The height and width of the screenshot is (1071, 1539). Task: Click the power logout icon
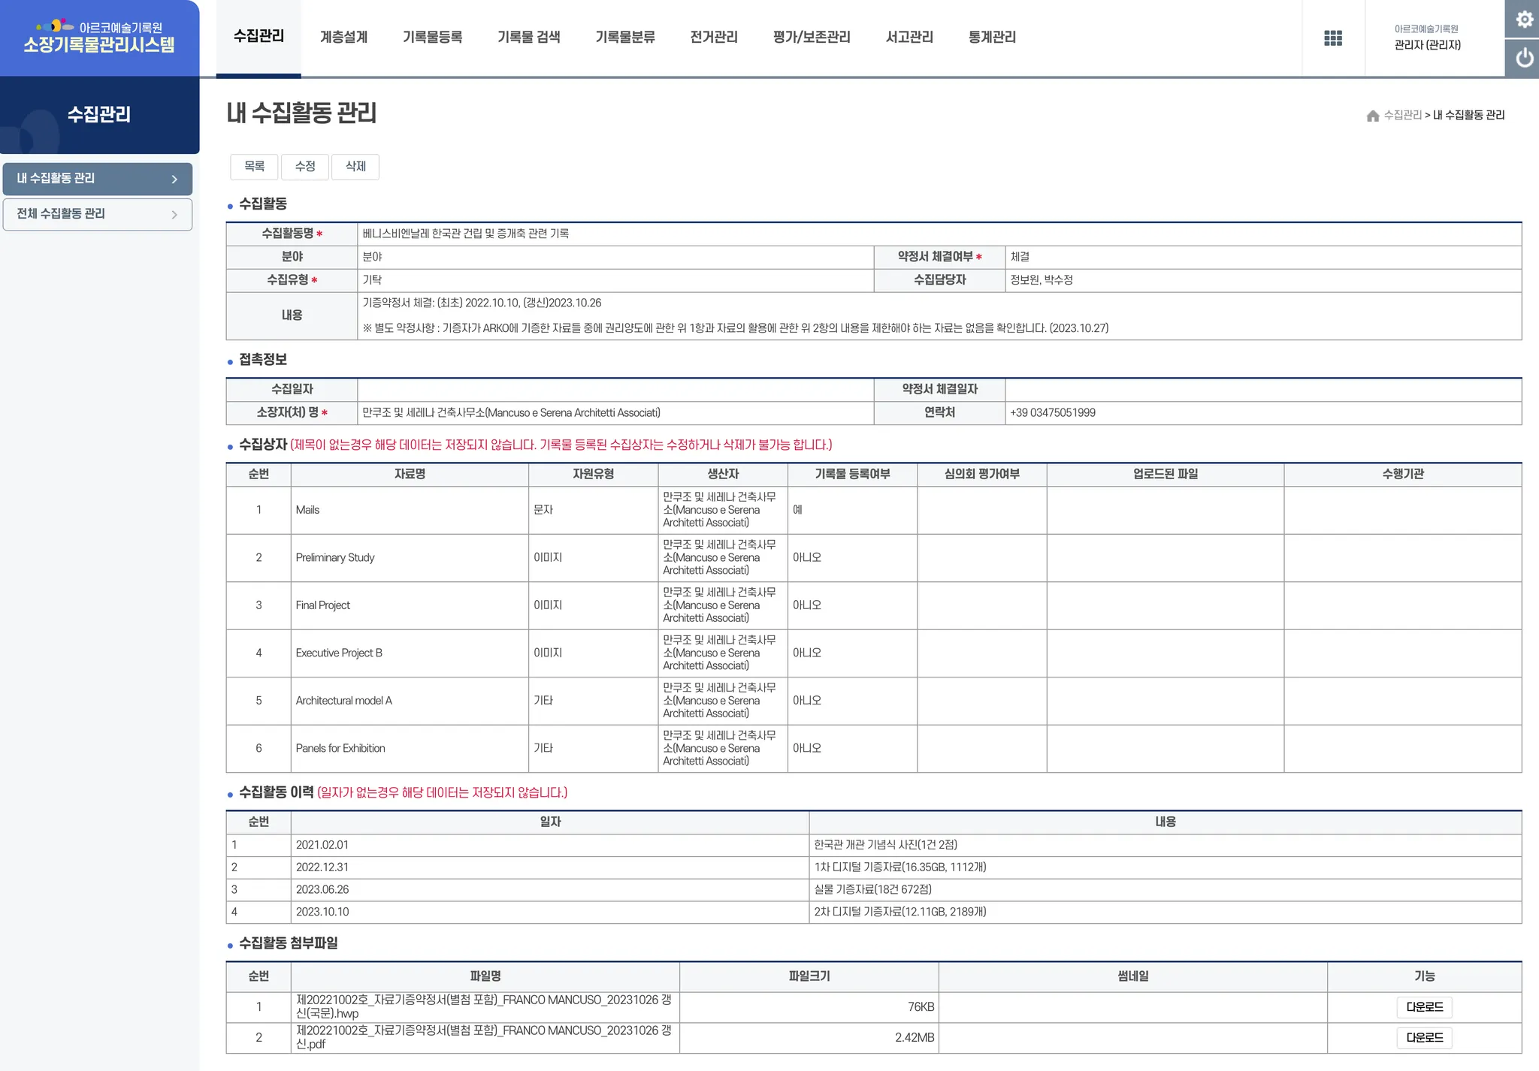(x=1523, y=58)
